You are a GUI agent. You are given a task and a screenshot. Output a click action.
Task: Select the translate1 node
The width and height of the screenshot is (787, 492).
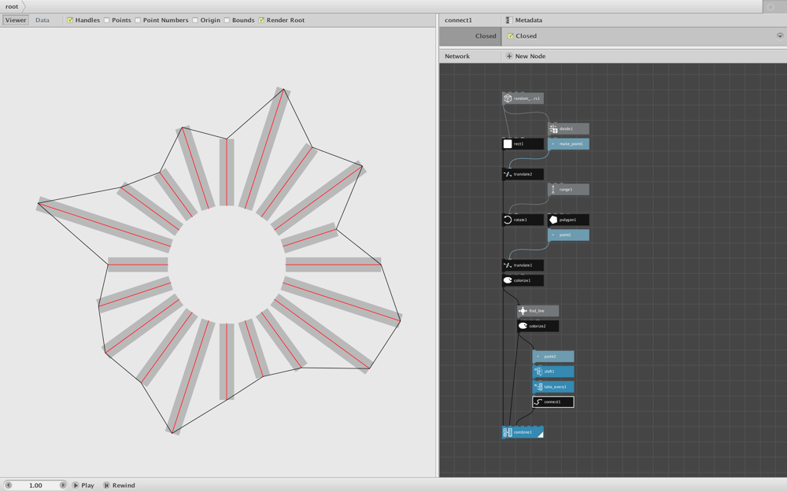[x=523, y=265]
